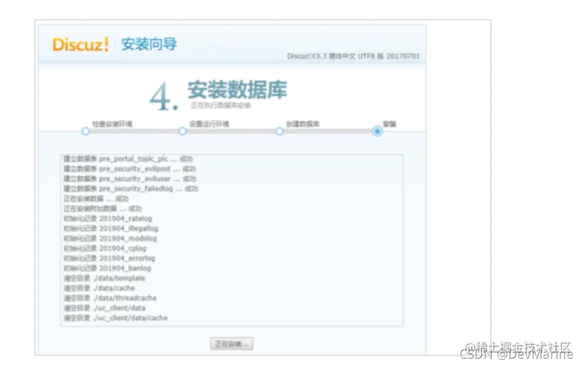The image size is (583, 366).
Task: Select the 设置运行环境 step circle
Action: click(182, 131)
